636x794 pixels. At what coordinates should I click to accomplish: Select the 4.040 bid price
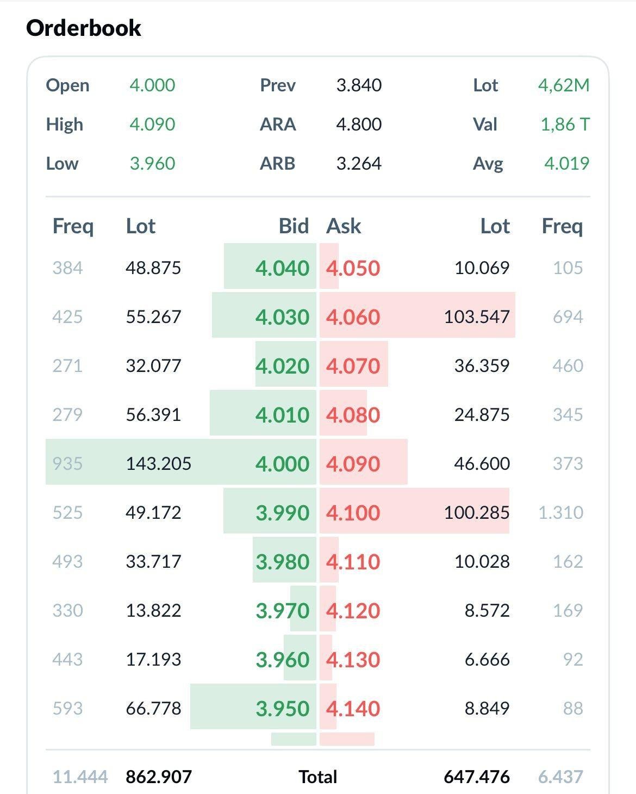coord(282,268)
